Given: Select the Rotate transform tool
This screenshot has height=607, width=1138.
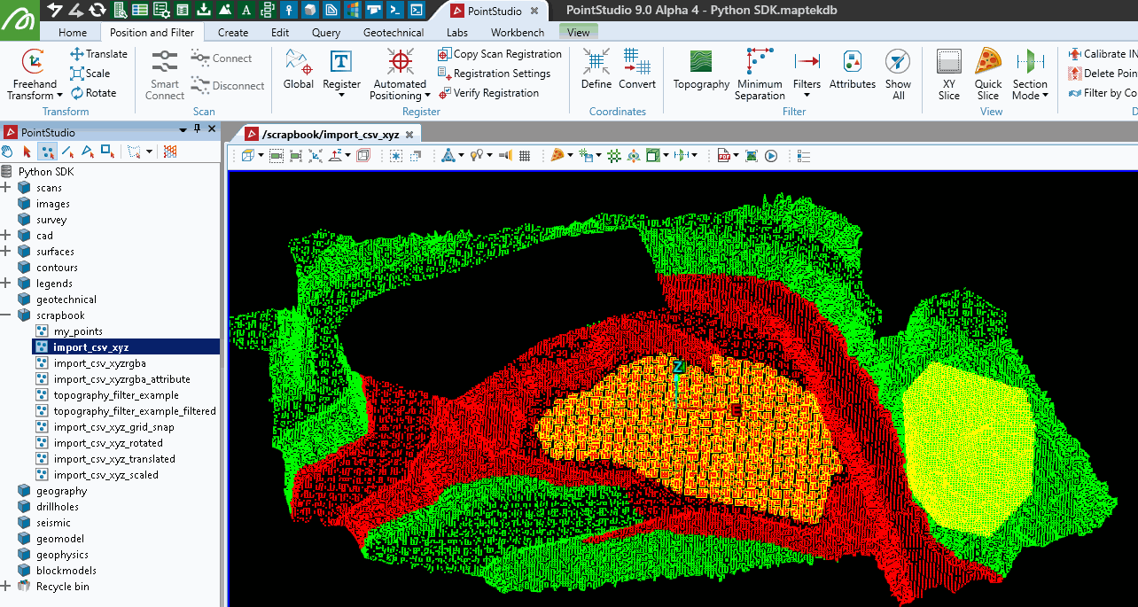Looking at the screenshot, I should pyautogui.click(x=93, y=93).
